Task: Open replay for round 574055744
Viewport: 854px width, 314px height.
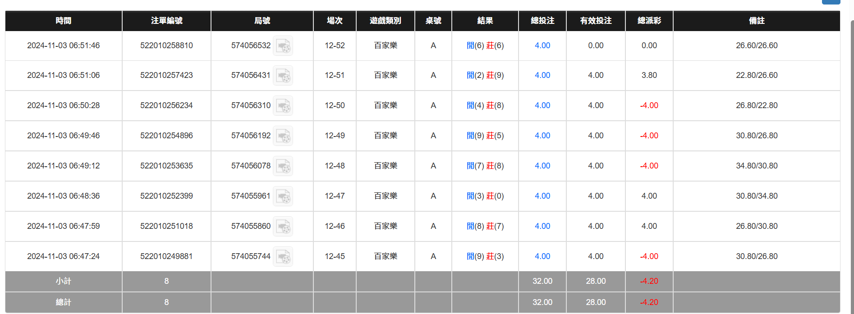Action: [x=283, y=256]
